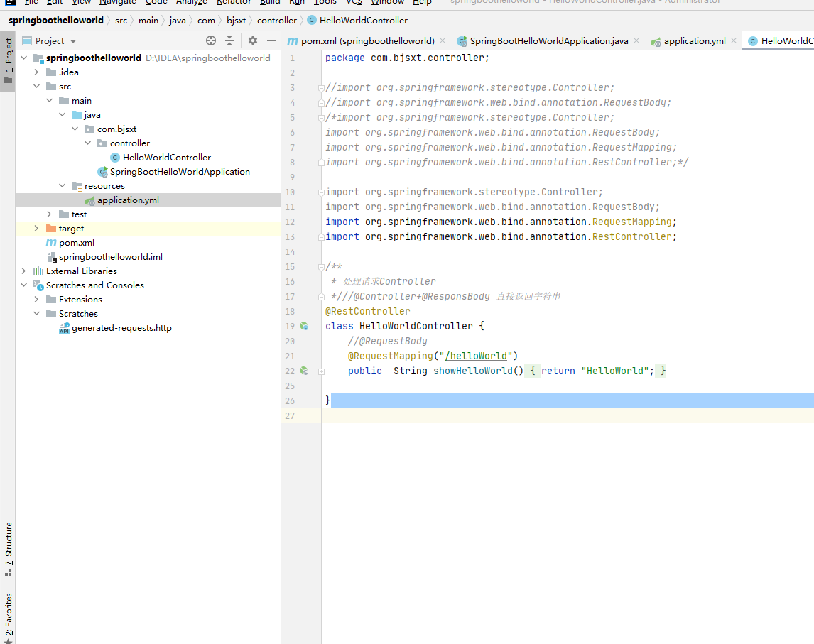Viewport: 814px width, 644px height.
Task: Close the pom.xml editor tab
Action: 443,40
